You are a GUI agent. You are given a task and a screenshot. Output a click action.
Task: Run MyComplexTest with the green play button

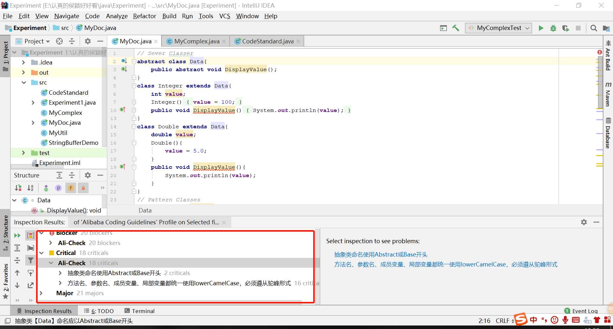coord(541,28)
